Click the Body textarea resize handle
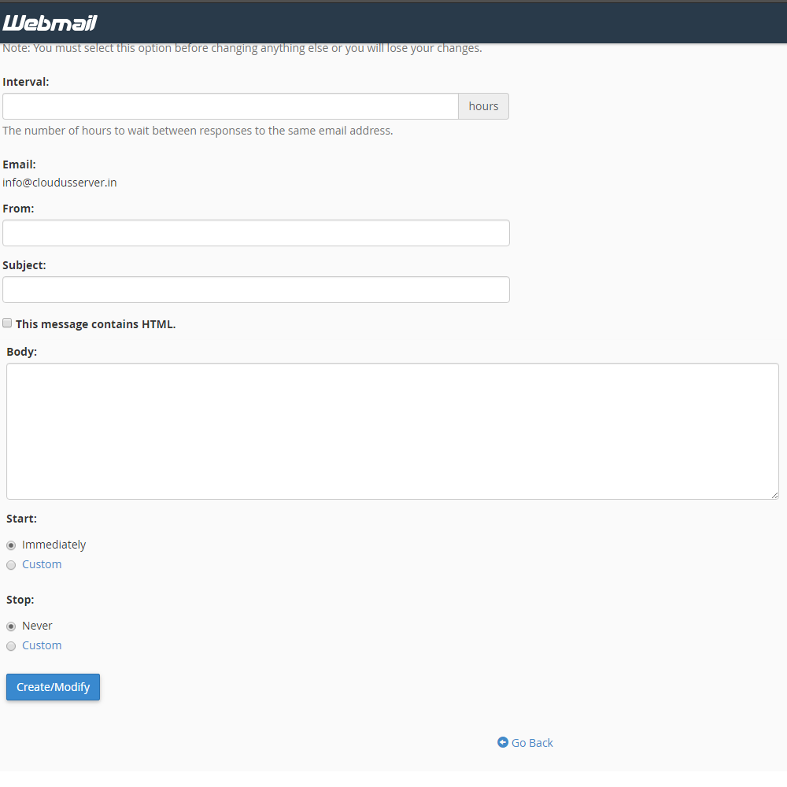The image size is (787, 787). point(774,495)
